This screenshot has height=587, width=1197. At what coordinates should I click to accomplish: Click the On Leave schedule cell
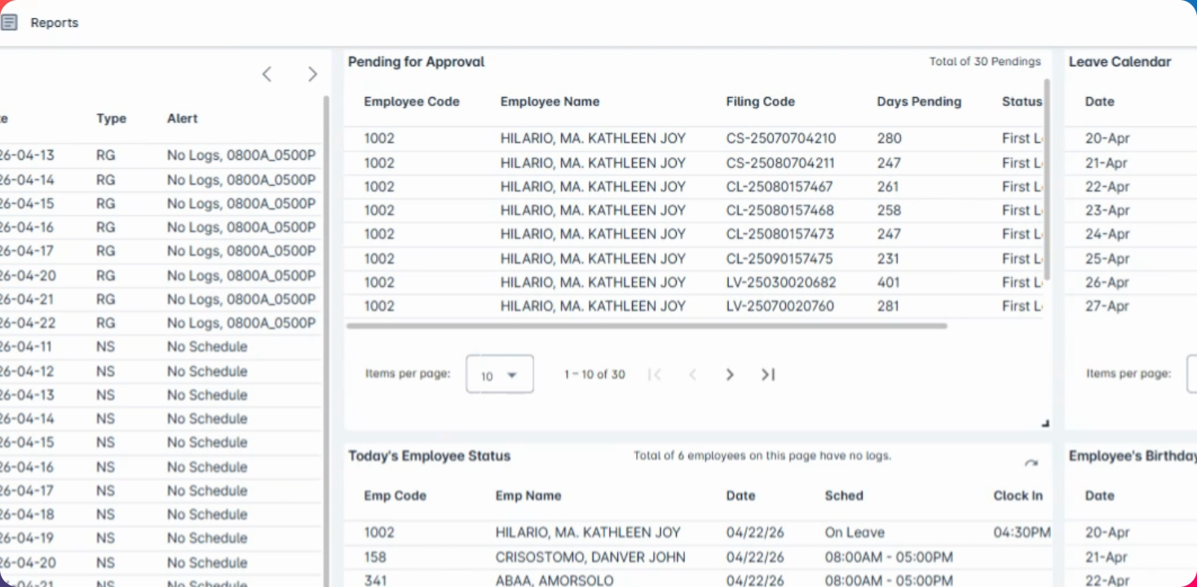pyautogui.click(x=855, y=533)
